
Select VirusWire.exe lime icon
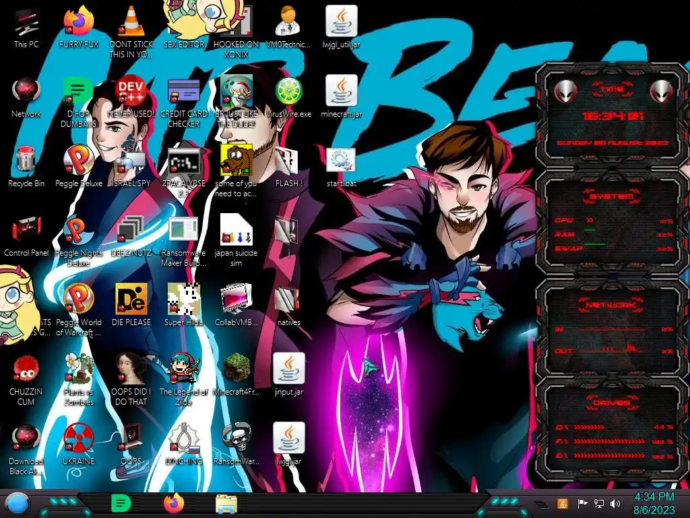coord(288,98)
